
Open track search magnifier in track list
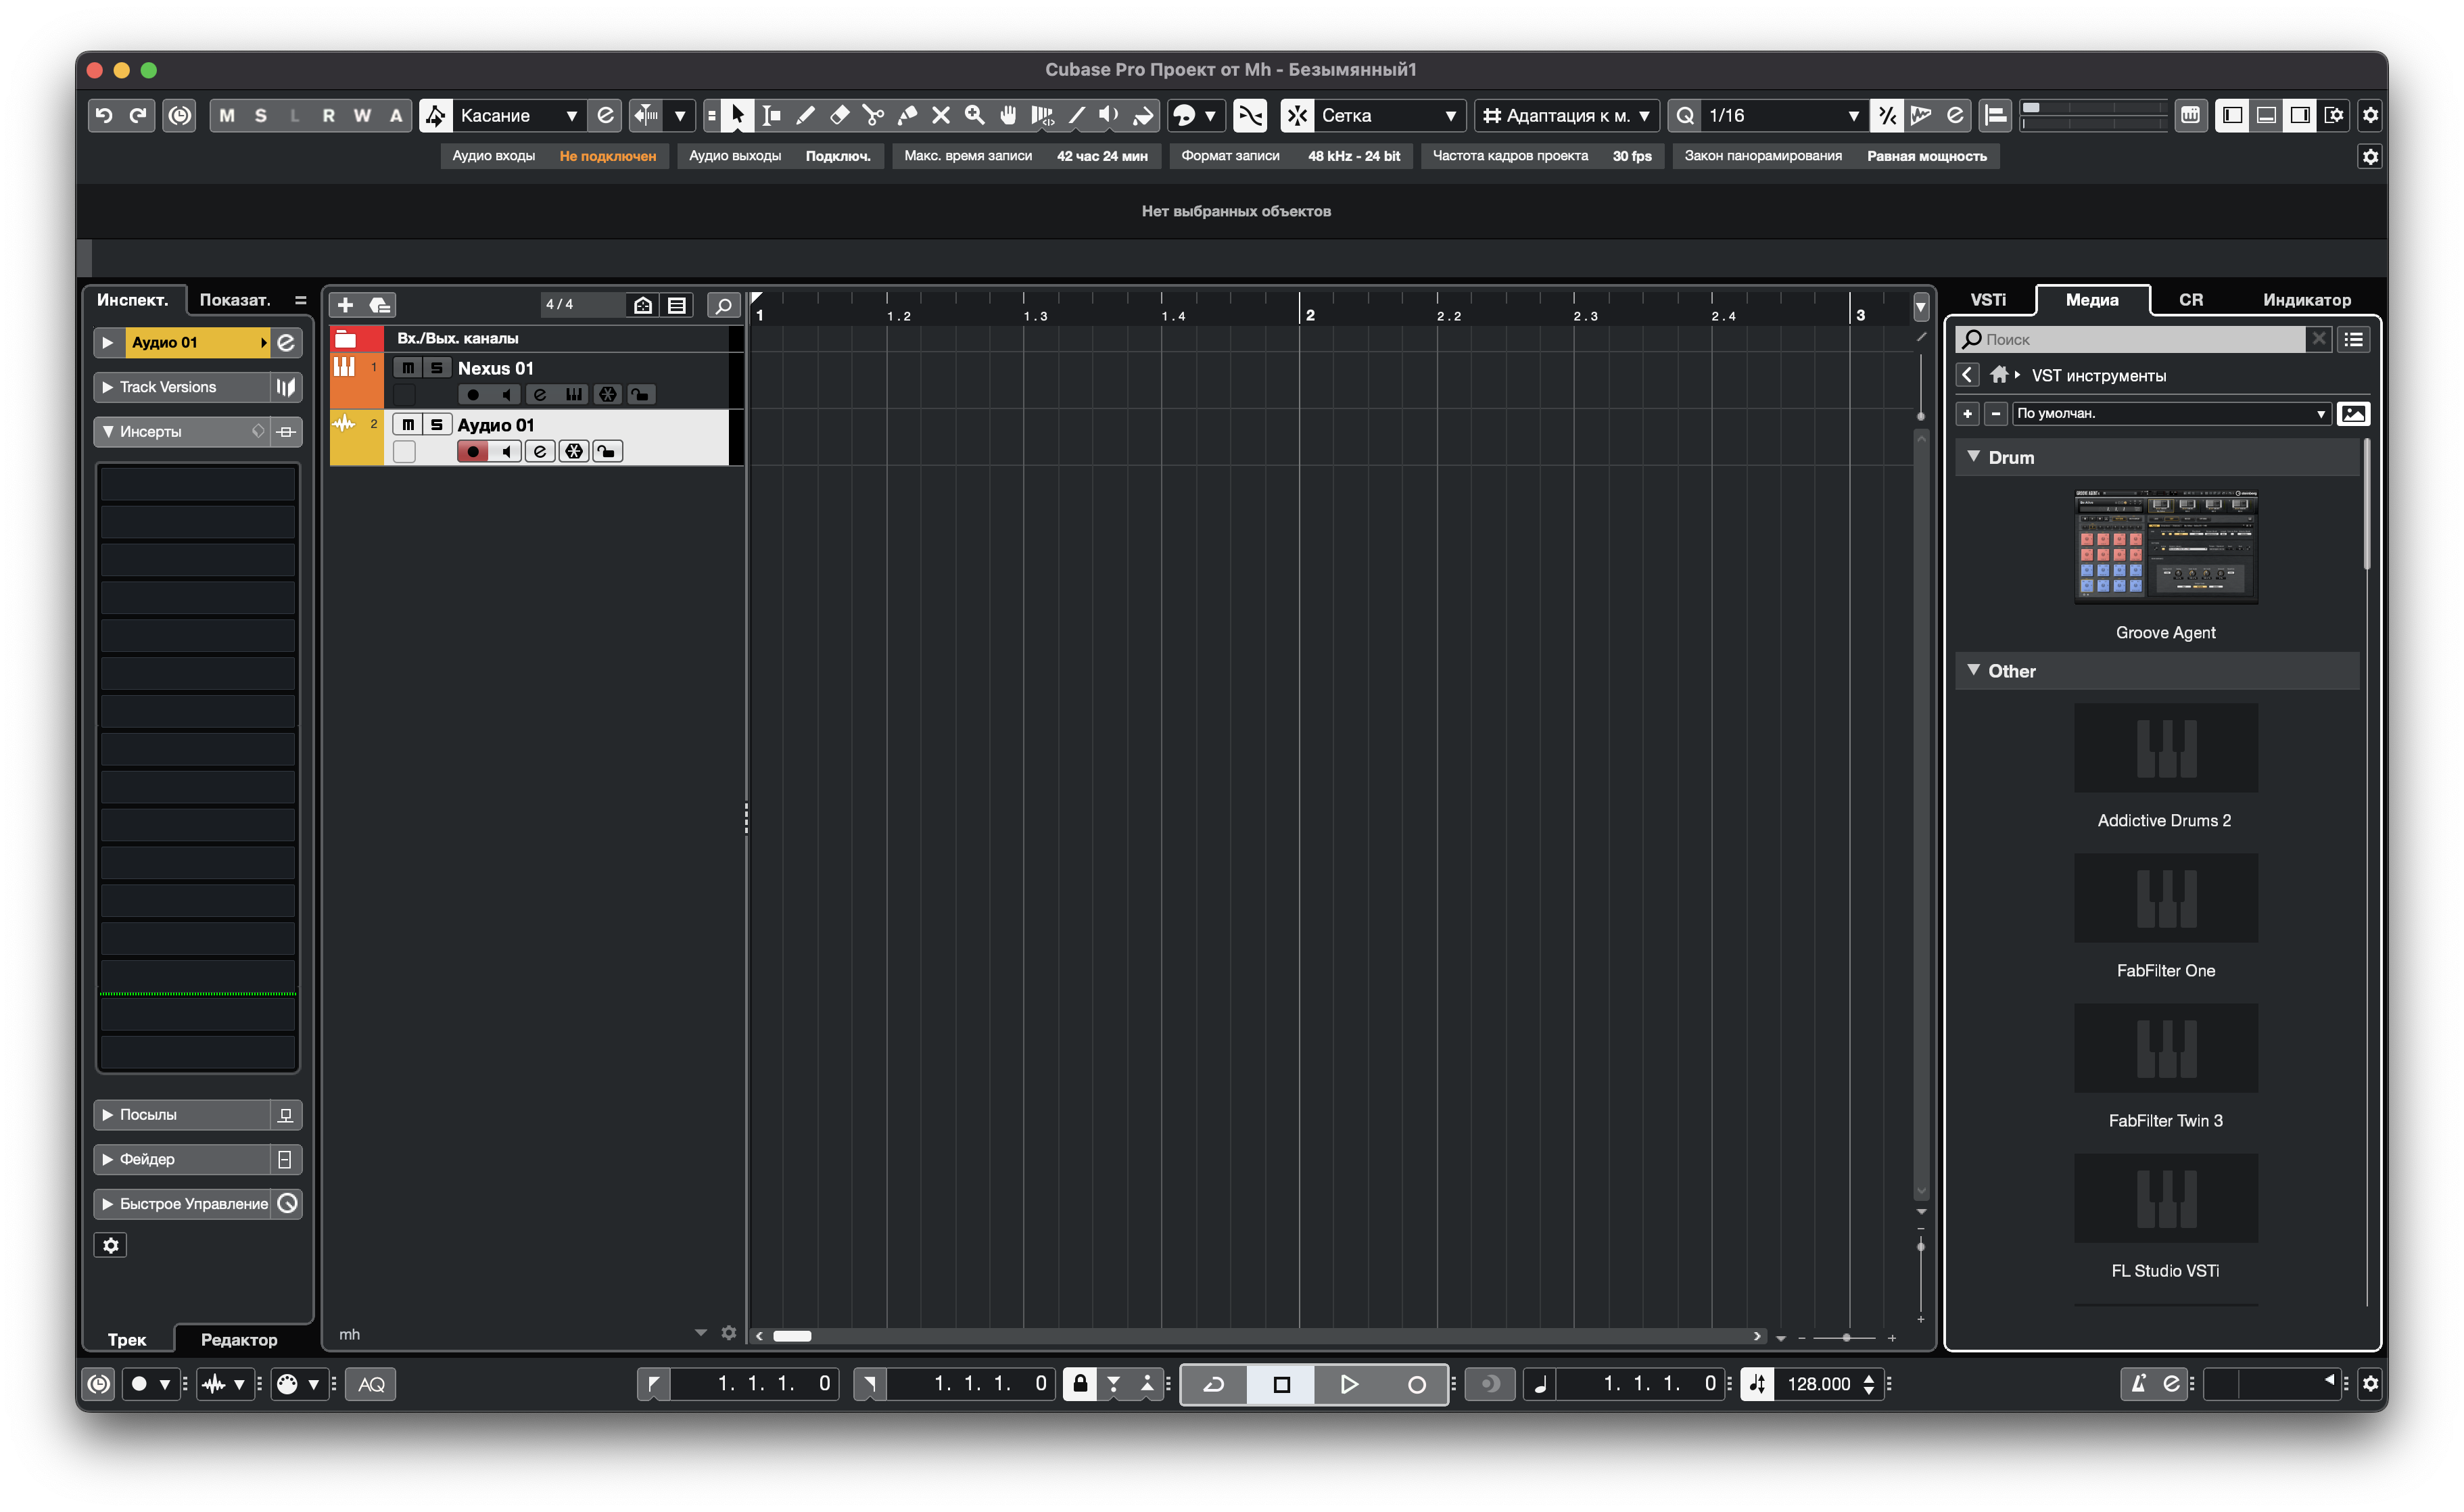pos(723,305)
